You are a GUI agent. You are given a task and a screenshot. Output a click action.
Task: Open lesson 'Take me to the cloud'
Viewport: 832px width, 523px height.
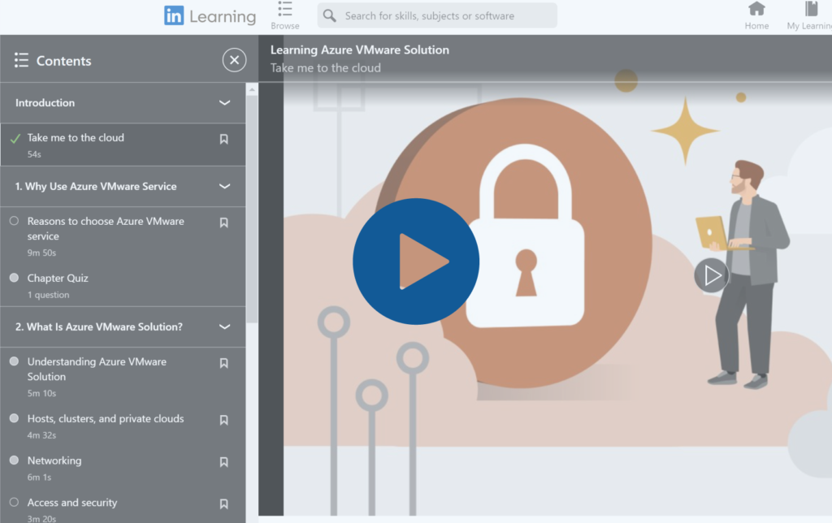(76, 137)
